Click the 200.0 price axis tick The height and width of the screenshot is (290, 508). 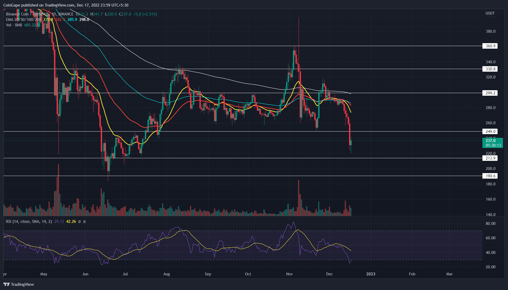(x=490, y=169)
